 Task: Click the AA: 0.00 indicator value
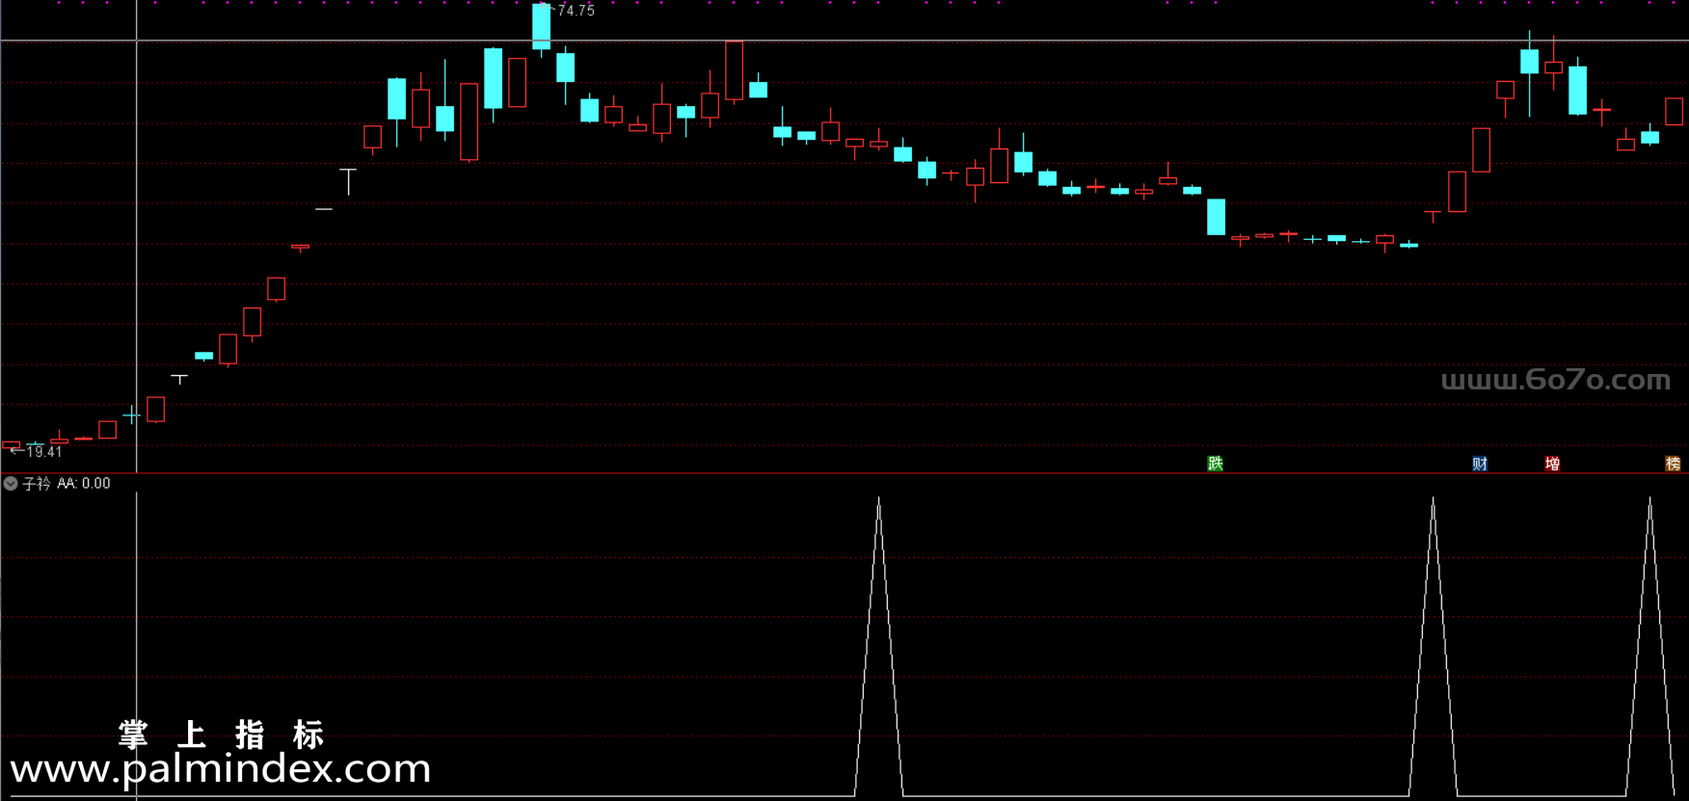pos(84,483)
